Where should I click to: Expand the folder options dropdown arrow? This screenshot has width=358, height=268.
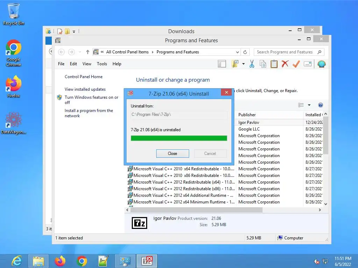pyautogui.click(x=243, y=64)
